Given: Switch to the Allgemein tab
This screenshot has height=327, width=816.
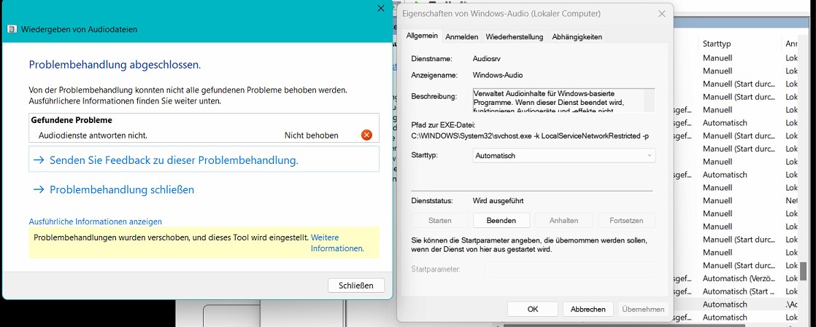Looking at the screenshot, I should [422, 36].
